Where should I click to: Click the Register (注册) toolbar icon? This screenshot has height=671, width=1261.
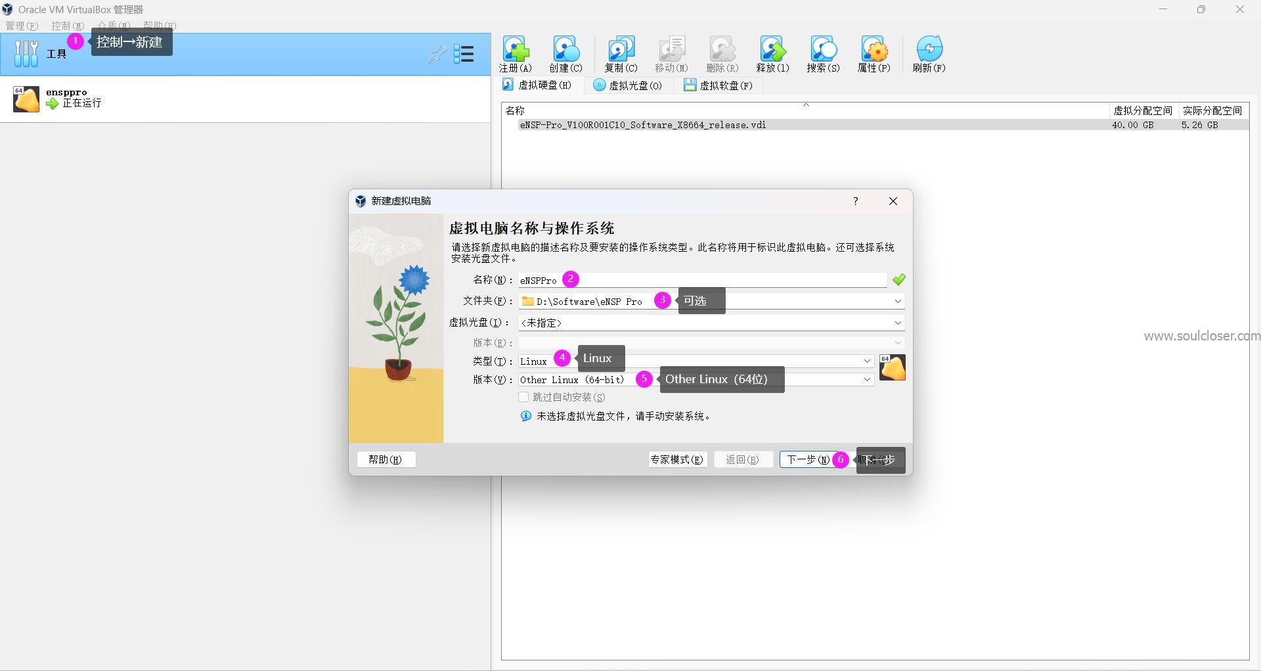click(515, 49)
